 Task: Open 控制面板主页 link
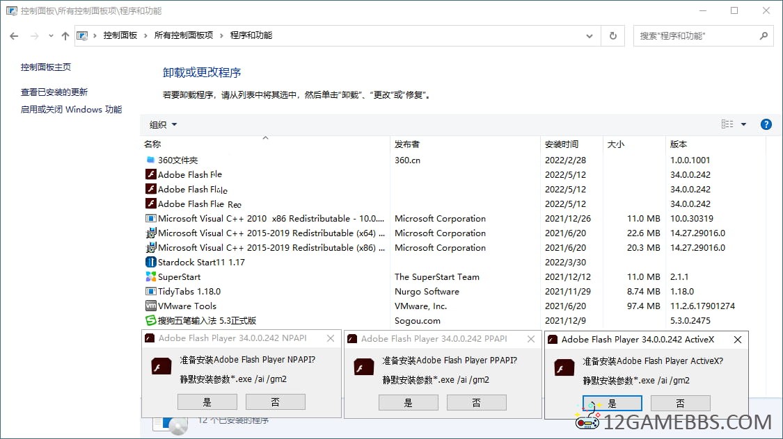[x=45, y=67]
